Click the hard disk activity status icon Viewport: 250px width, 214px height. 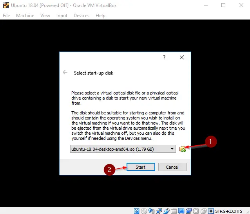click(137, 211)
